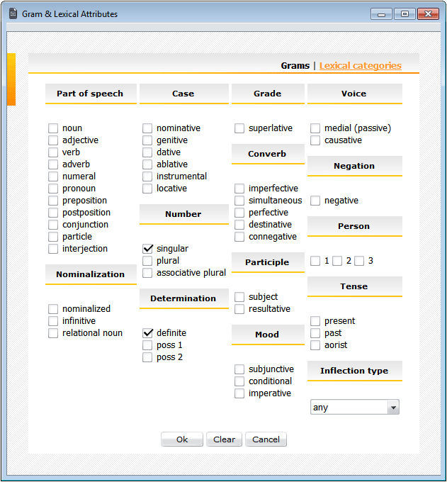Viewport: 447px width, 482px height.
Task: Maximize the Gram & Lexical Attributes window
Action: (404, 14)
